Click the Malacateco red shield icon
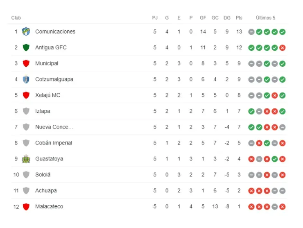Viewport: 303px width, 228px height. pos(26,207)
